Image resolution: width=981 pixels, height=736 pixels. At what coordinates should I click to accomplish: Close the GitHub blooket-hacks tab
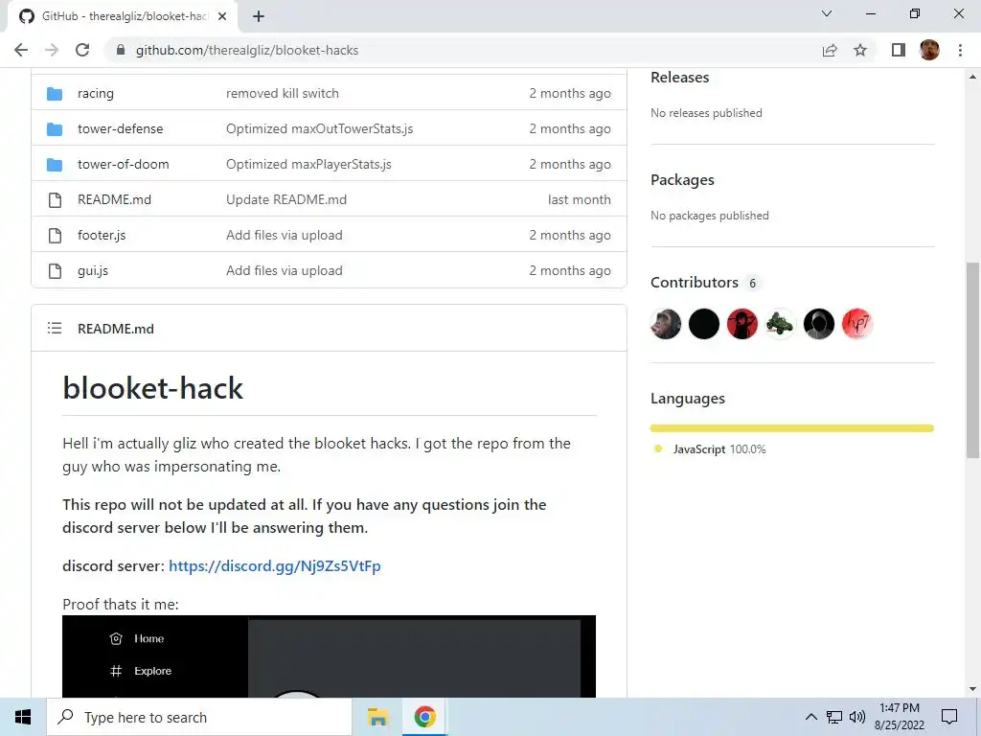(222, 17)
